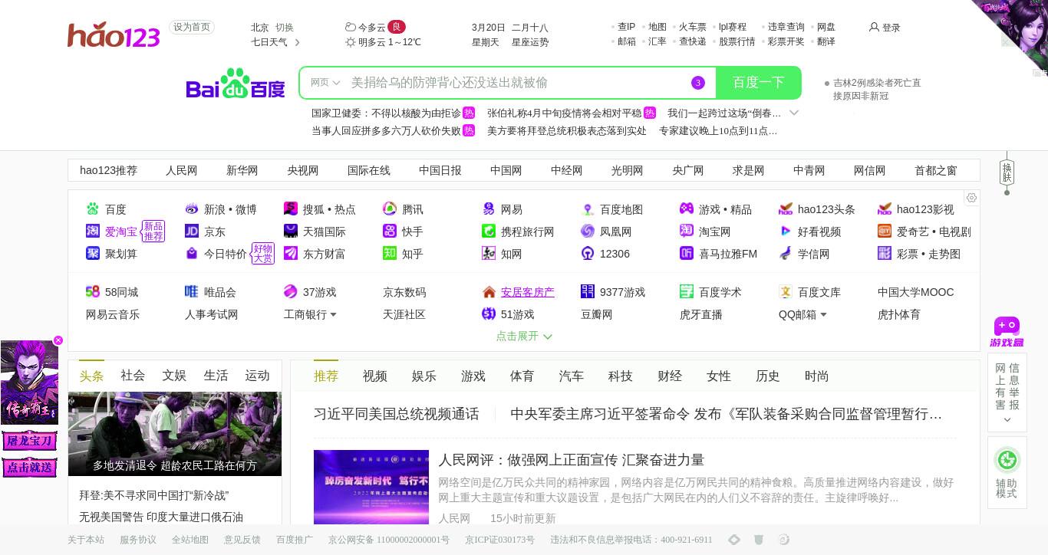Click the NetEase icon
This screenshot has height=555, width=1048.
(x=489, y=209)
